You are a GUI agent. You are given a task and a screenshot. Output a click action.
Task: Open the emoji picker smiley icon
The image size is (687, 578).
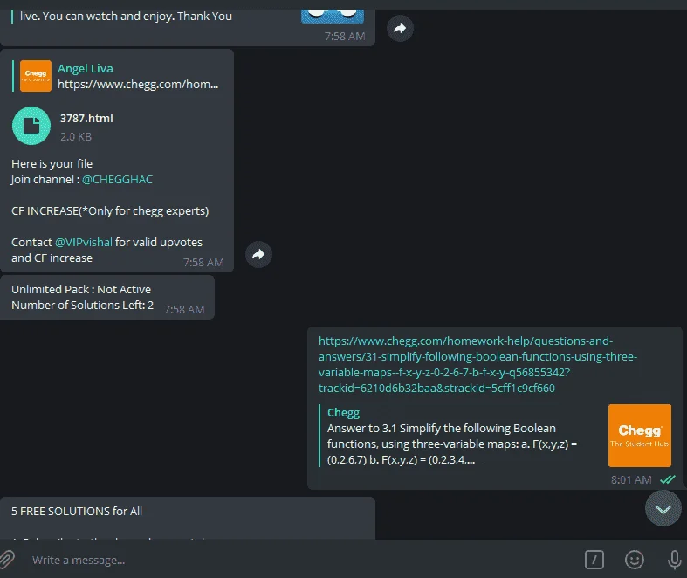634,560
